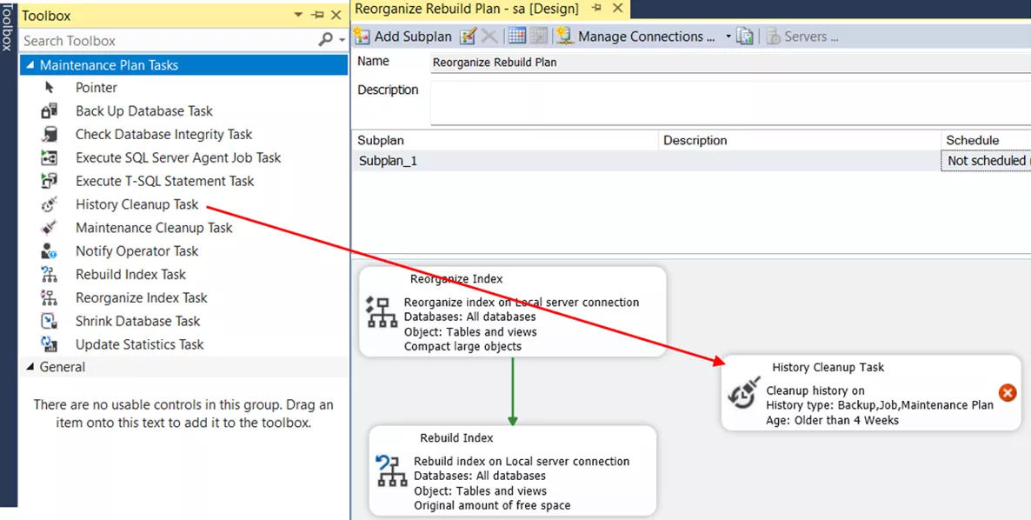Image resolution: width=1031 pixels, height=520 pixels.
Task: Click the Add Subplan button
Action: 403,37
